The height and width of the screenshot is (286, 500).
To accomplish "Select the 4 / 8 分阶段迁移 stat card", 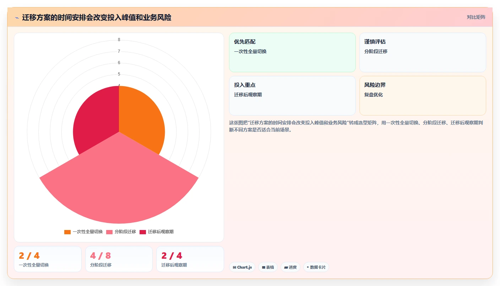I will (x=119, y=259).
